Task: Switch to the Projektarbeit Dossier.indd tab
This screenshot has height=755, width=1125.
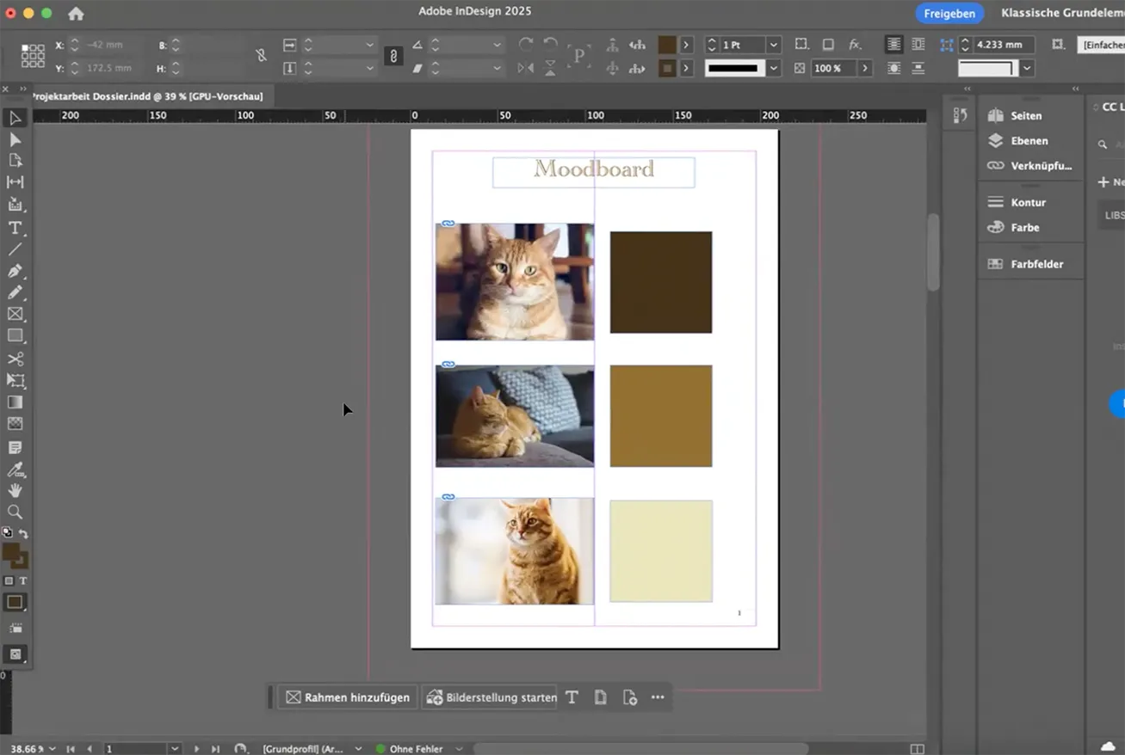Action: (147, 96)
